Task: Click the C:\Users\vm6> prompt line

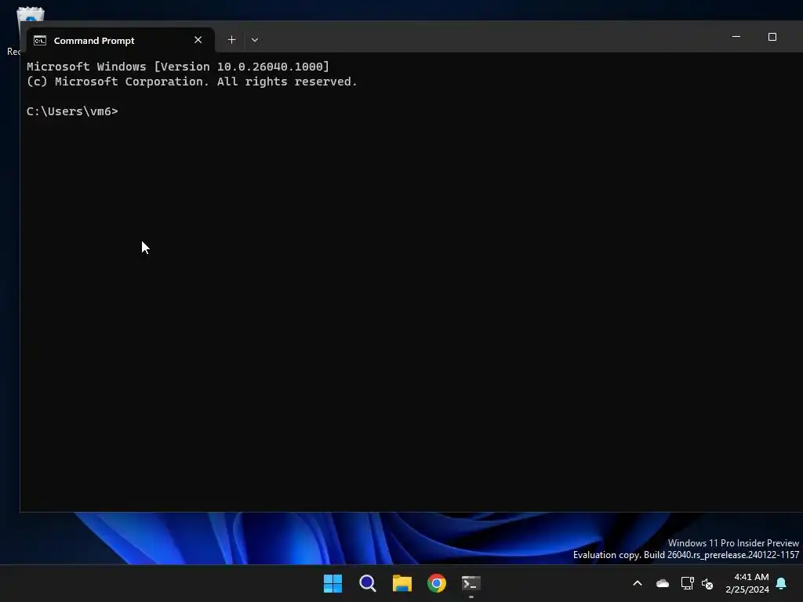Action: (x=72, y=111)
